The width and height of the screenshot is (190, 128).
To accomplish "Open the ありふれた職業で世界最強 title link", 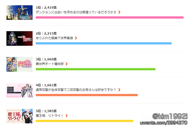I will 54,38.
